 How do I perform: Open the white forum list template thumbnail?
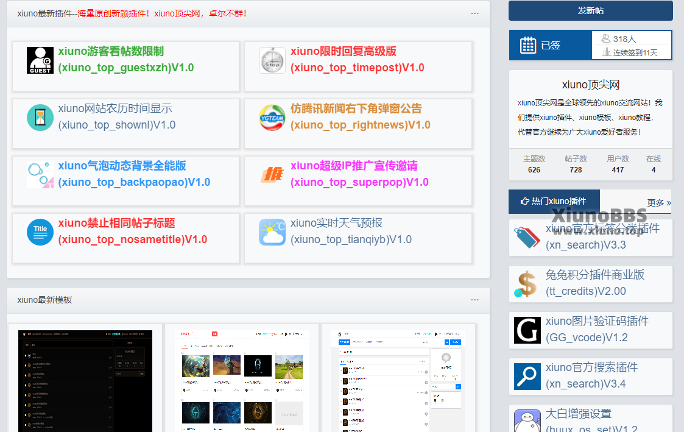pyautogui.click(x=398, y=381)
